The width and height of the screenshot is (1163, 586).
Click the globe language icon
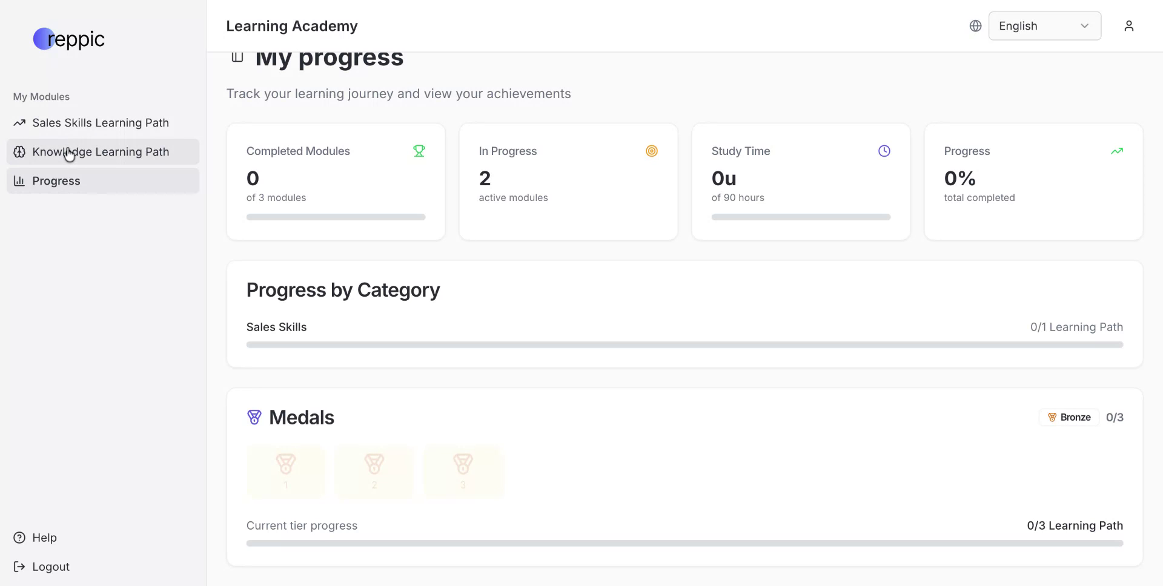[x=975, y=26]
